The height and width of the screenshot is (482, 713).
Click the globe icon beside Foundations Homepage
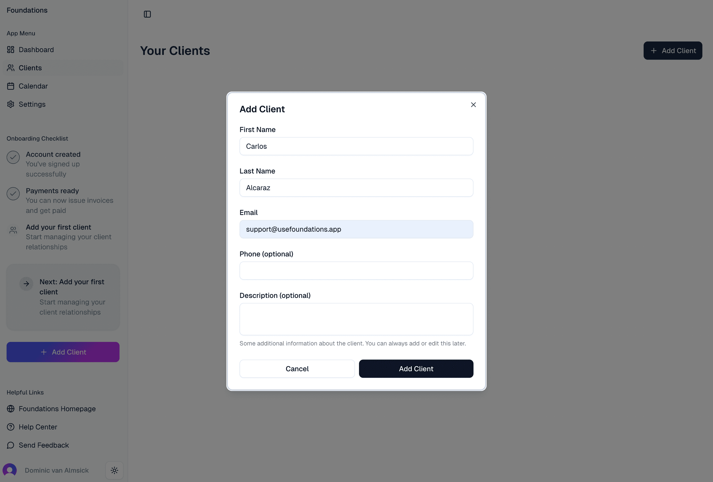pos(11,409)
